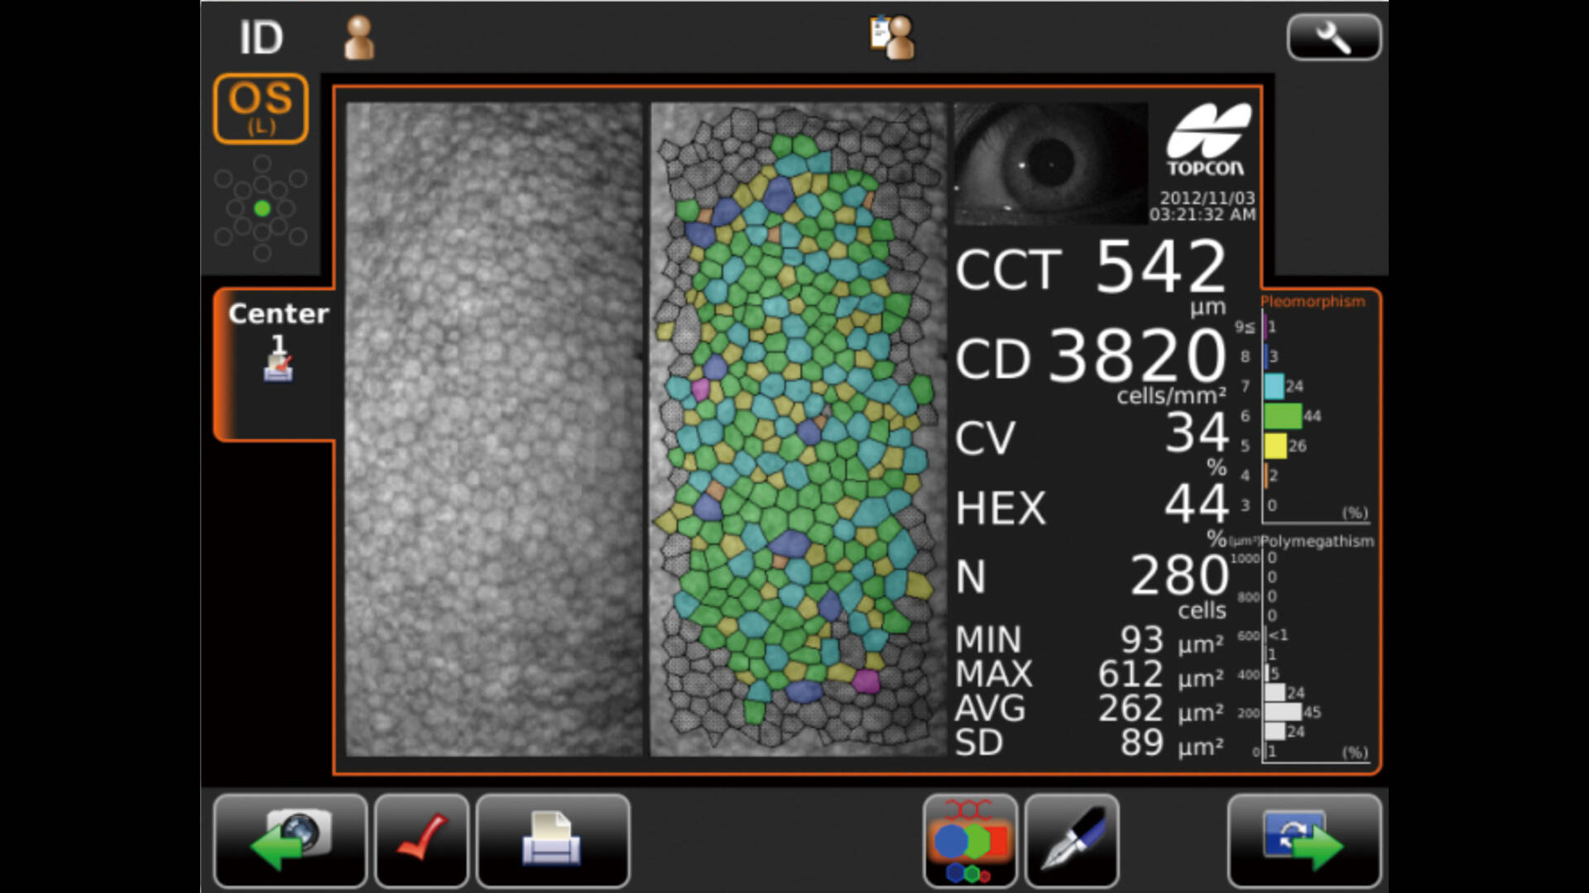This screenshot has height=893, width=1589.
Task: Print the report using printer button
Action: 552,840
